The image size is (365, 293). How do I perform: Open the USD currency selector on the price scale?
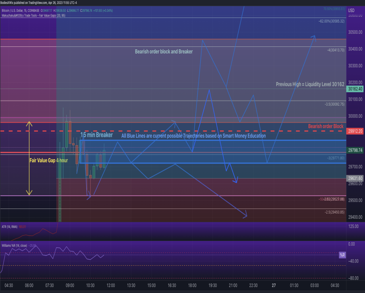(351, 10)
